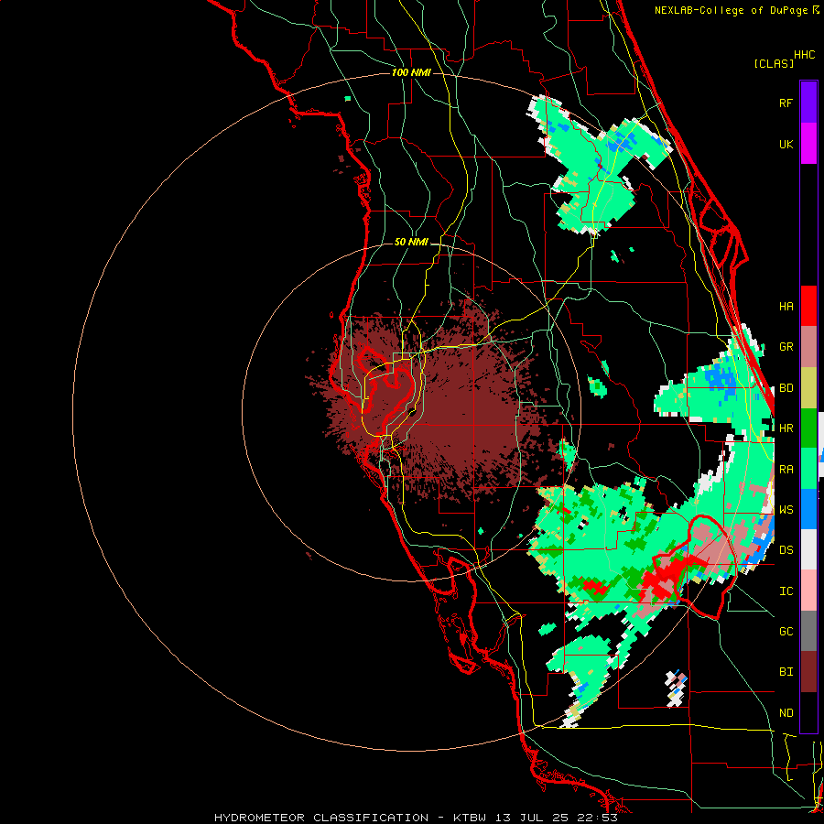Image resolution: width=824 pixels, height=824 pixels.
Task: Select the "RA" rain legend label
Action: (786, 470)
